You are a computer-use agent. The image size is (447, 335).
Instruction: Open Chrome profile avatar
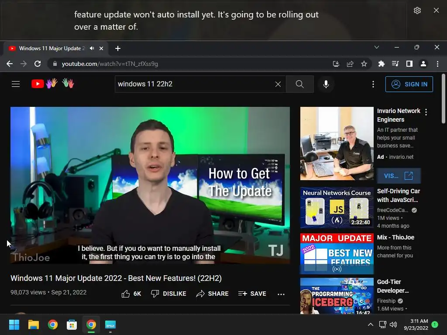point(423,64)
